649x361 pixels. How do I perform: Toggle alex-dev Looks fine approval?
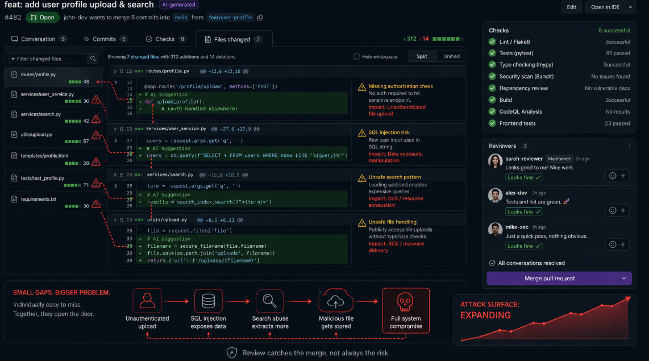[523, 211]
